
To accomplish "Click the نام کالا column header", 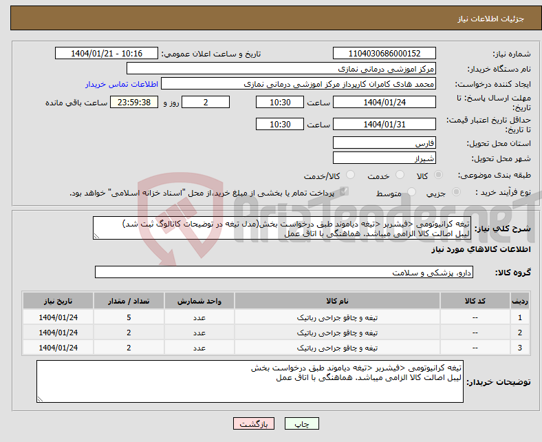I will tap(337, 301).
